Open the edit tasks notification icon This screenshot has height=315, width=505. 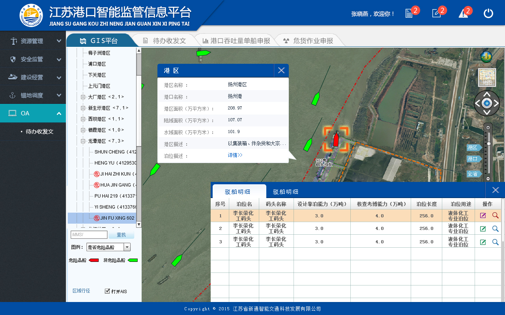point(436,13)
